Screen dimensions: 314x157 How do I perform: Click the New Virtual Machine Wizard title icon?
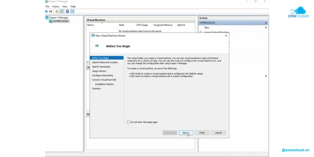click(x=93, y=36)
